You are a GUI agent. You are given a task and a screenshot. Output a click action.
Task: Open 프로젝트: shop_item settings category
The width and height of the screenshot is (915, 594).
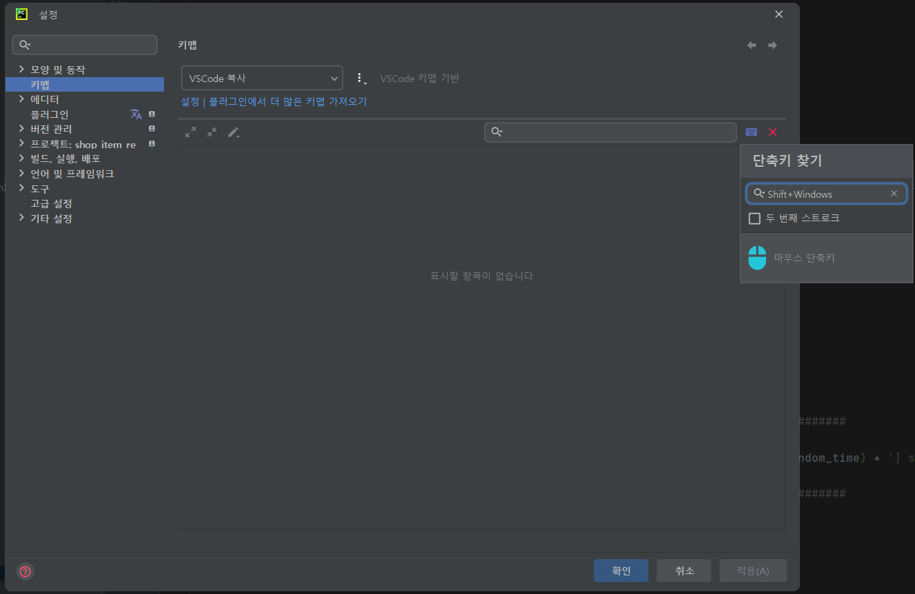pos(85,144)
